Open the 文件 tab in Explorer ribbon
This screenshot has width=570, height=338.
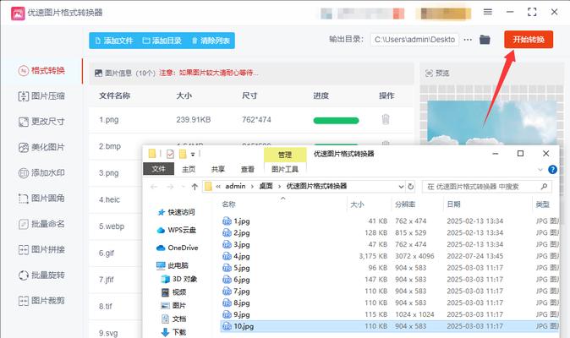(158, 169)
